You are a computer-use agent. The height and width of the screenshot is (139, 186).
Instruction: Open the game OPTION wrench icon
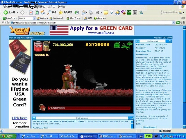[125, 47]
